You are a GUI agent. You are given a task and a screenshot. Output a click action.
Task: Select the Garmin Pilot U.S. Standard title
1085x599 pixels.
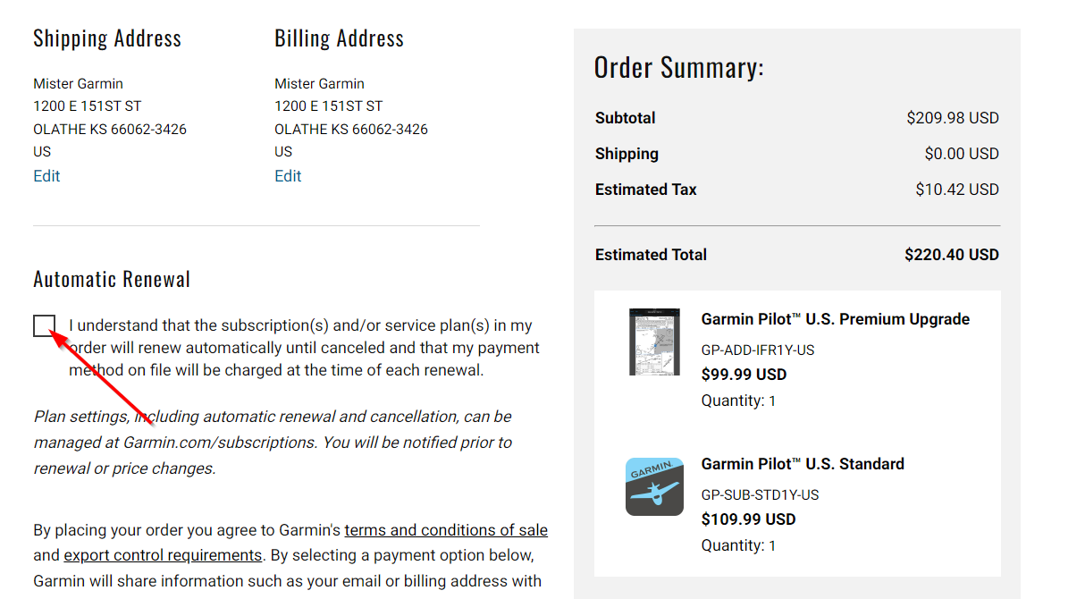803,464
